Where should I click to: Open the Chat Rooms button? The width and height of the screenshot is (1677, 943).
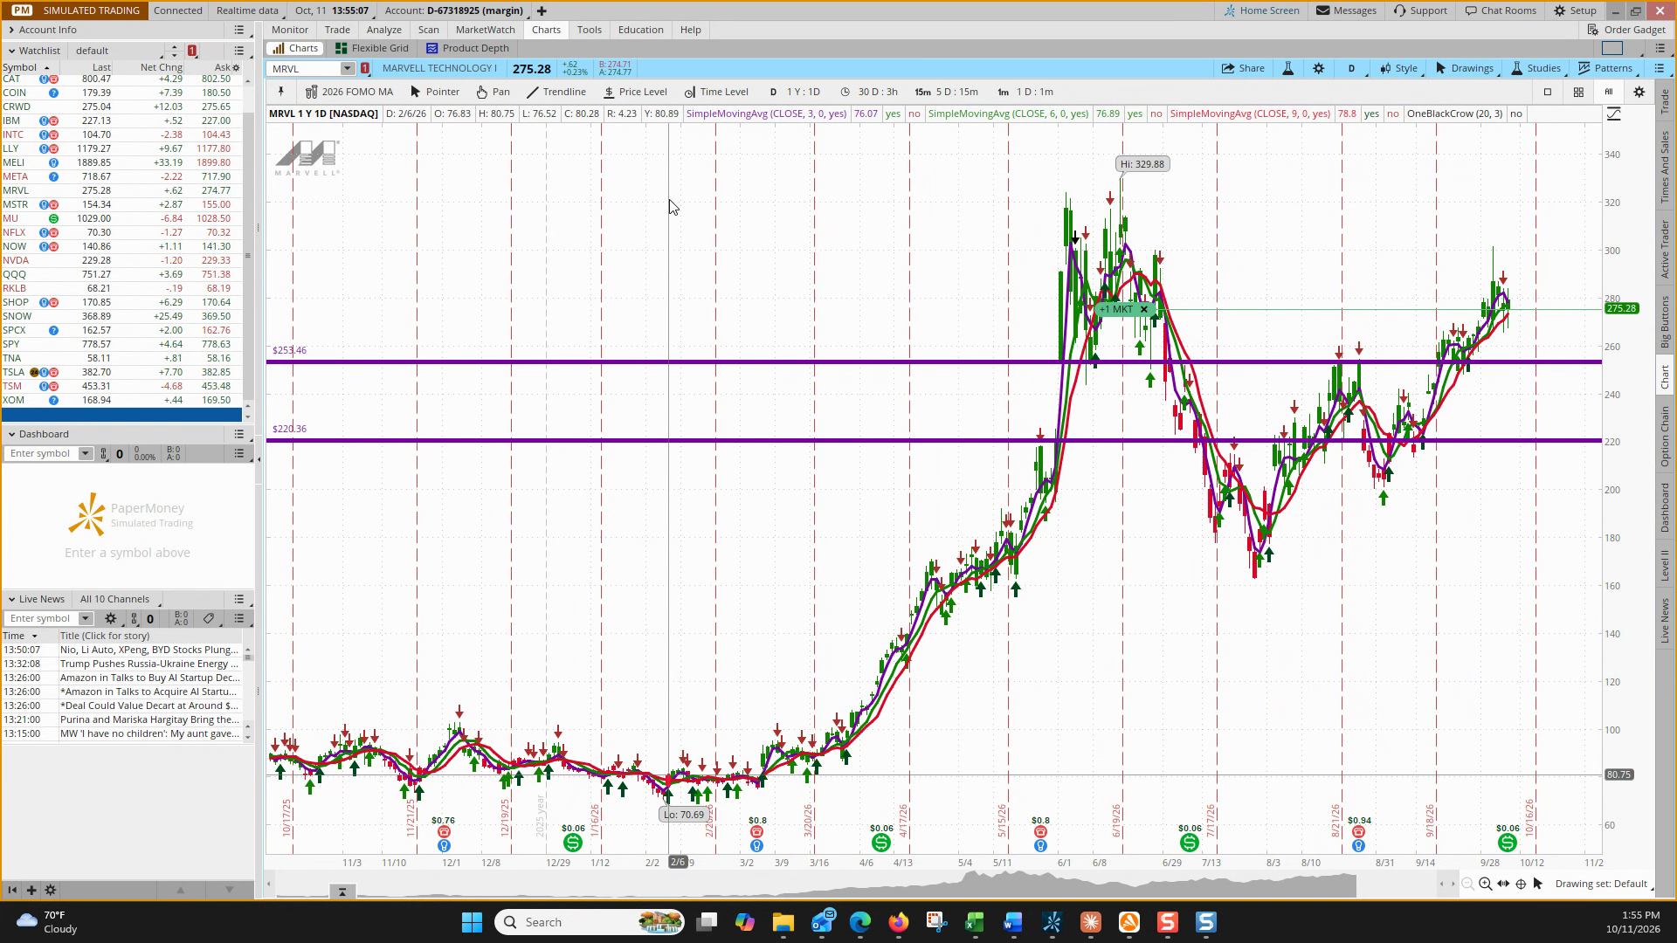pos(1500,10)
